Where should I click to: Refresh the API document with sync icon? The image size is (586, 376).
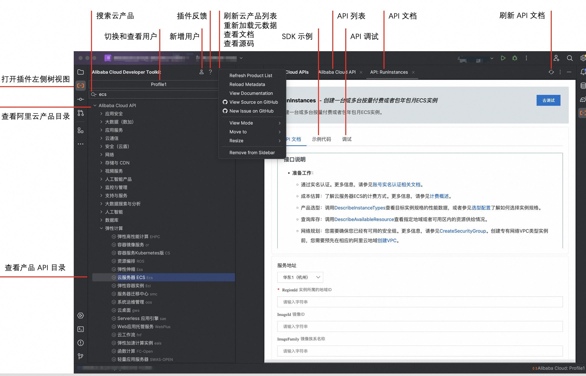tap(551, 72)
